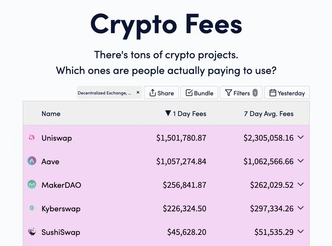Expand the Uniswap row details chevron
Image resolution: width=332 pixels, height=246 pixels.
(x=301, y=137)
